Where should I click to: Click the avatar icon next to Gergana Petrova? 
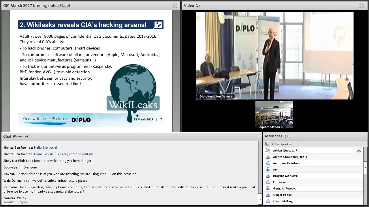pos(268,188)
